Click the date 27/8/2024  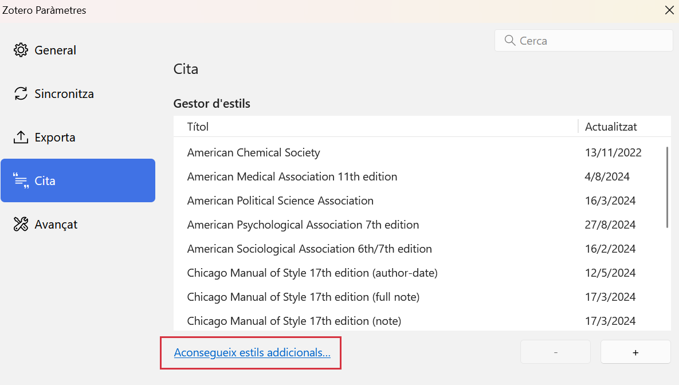[x=610, y=225]
